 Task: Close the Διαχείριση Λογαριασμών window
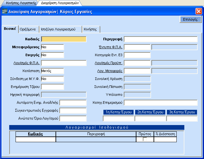click(x=199, y=11)
